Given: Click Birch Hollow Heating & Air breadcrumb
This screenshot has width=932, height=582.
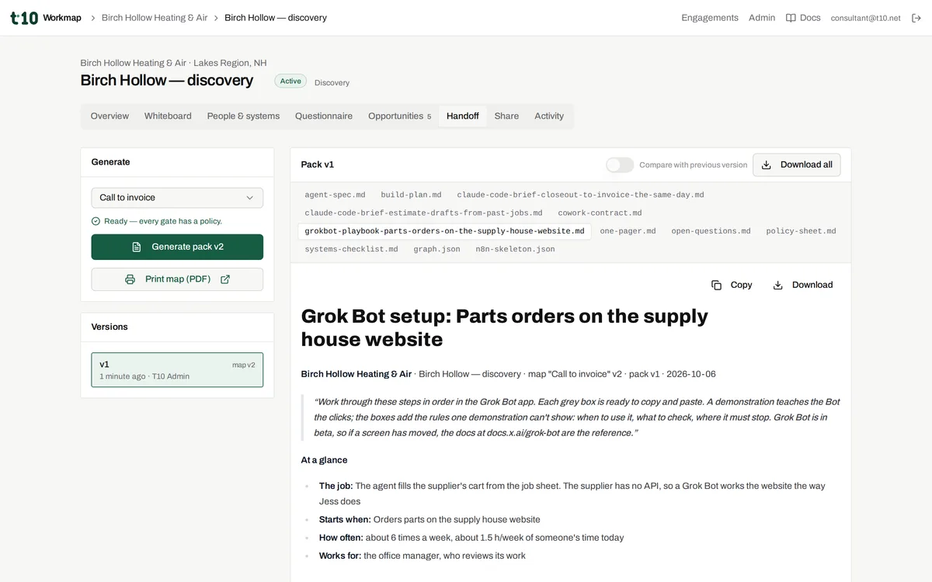Looking at the screenshot, I should tap(155, 18).
